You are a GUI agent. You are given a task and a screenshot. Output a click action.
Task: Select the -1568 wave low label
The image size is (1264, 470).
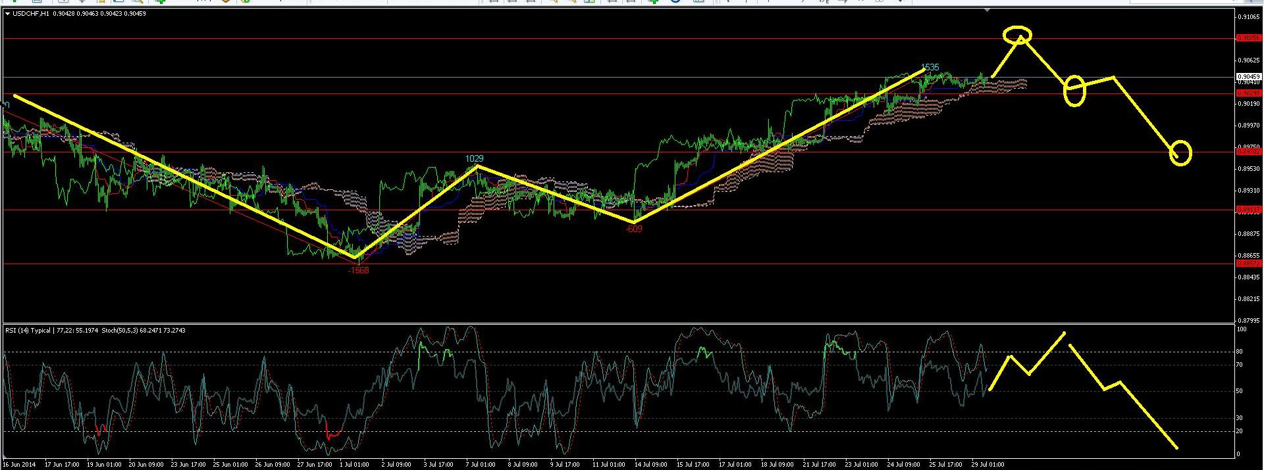tap(358, 270)
